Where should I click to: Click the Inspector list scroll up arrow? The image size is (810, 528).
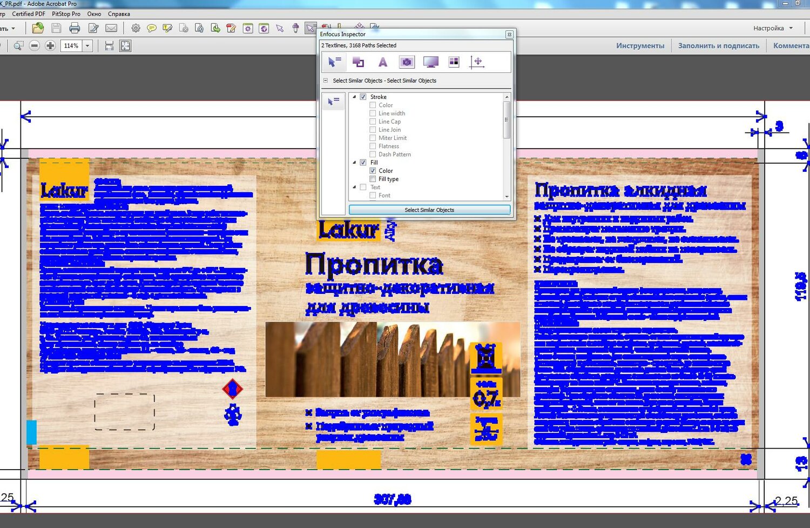click(507, 97)
